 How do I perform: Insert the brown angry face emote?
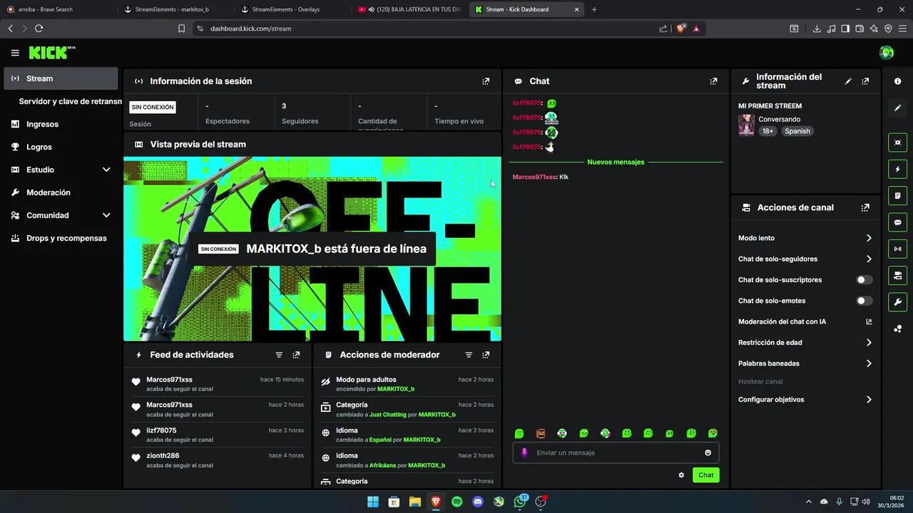tap(541, 433)
